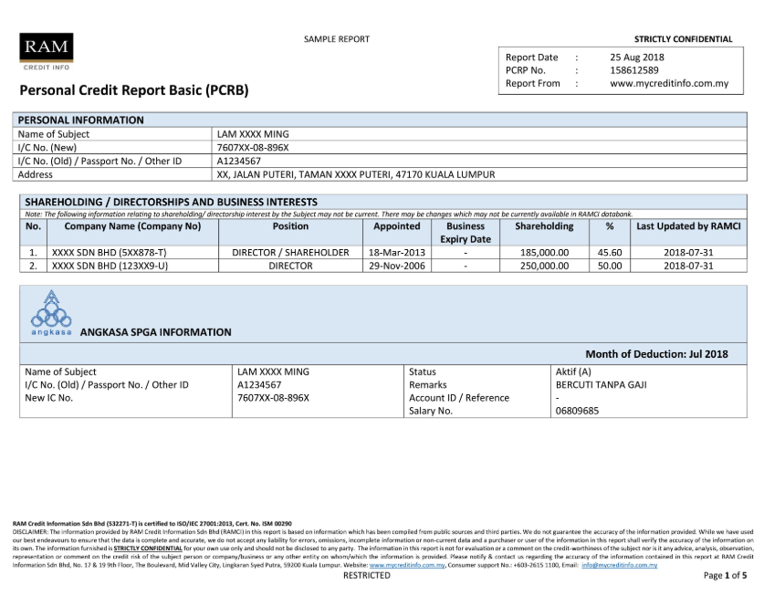Click the Page 1 of 5 indicator
Image resolution: width=764 pixels, height=596 pixels.
tap(725, 576)
